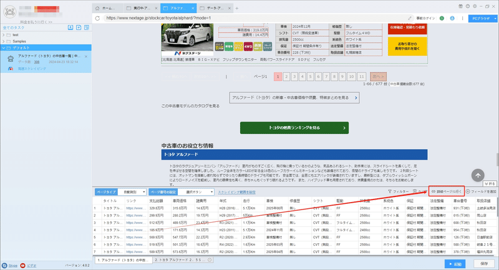This screenshot has height=270, width=499.
Task: Click the フィールドを追加 add field button
Action: 481,191
